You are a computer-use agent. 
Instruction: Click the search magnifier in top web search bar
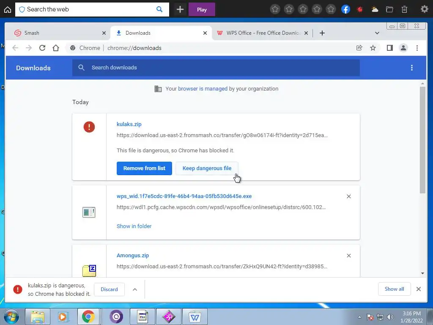click(159, 9)
